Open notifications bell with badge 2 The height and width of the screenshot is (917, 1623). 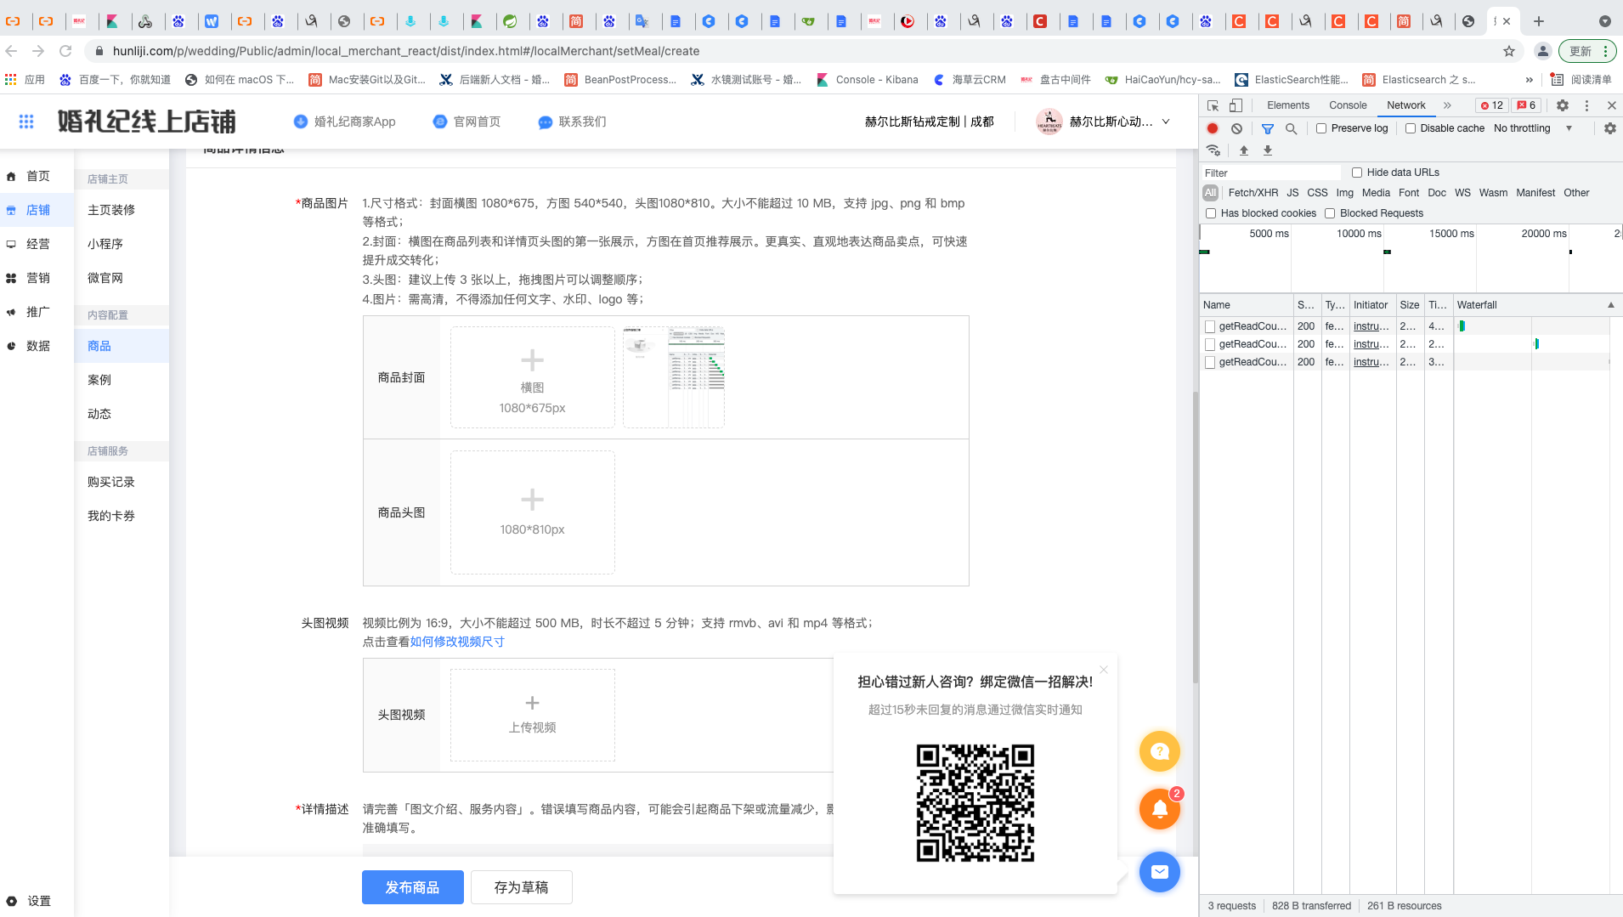(x=1159, y=809)
